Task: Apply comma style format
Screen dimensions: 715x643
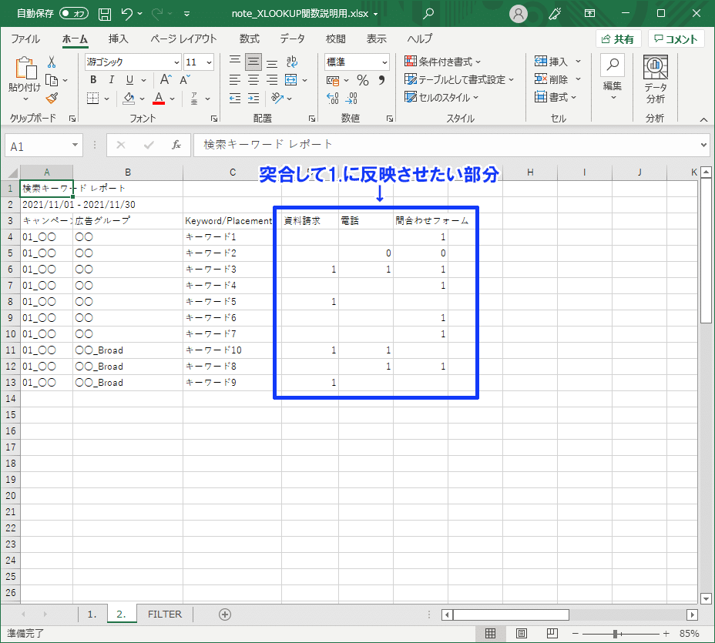Action: point(381,80)
